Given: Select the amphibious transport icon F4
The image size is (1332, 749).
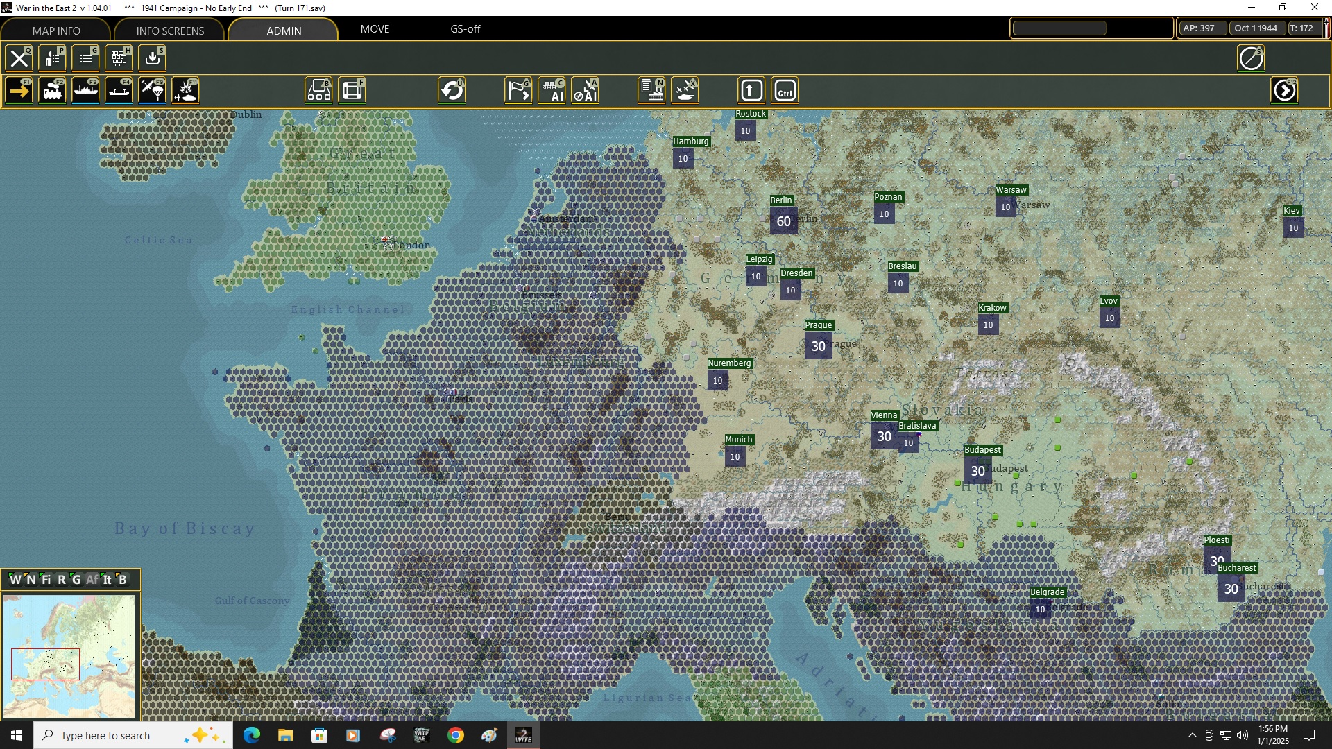Looking at the screenshot, I should click(x=119, y=91).
